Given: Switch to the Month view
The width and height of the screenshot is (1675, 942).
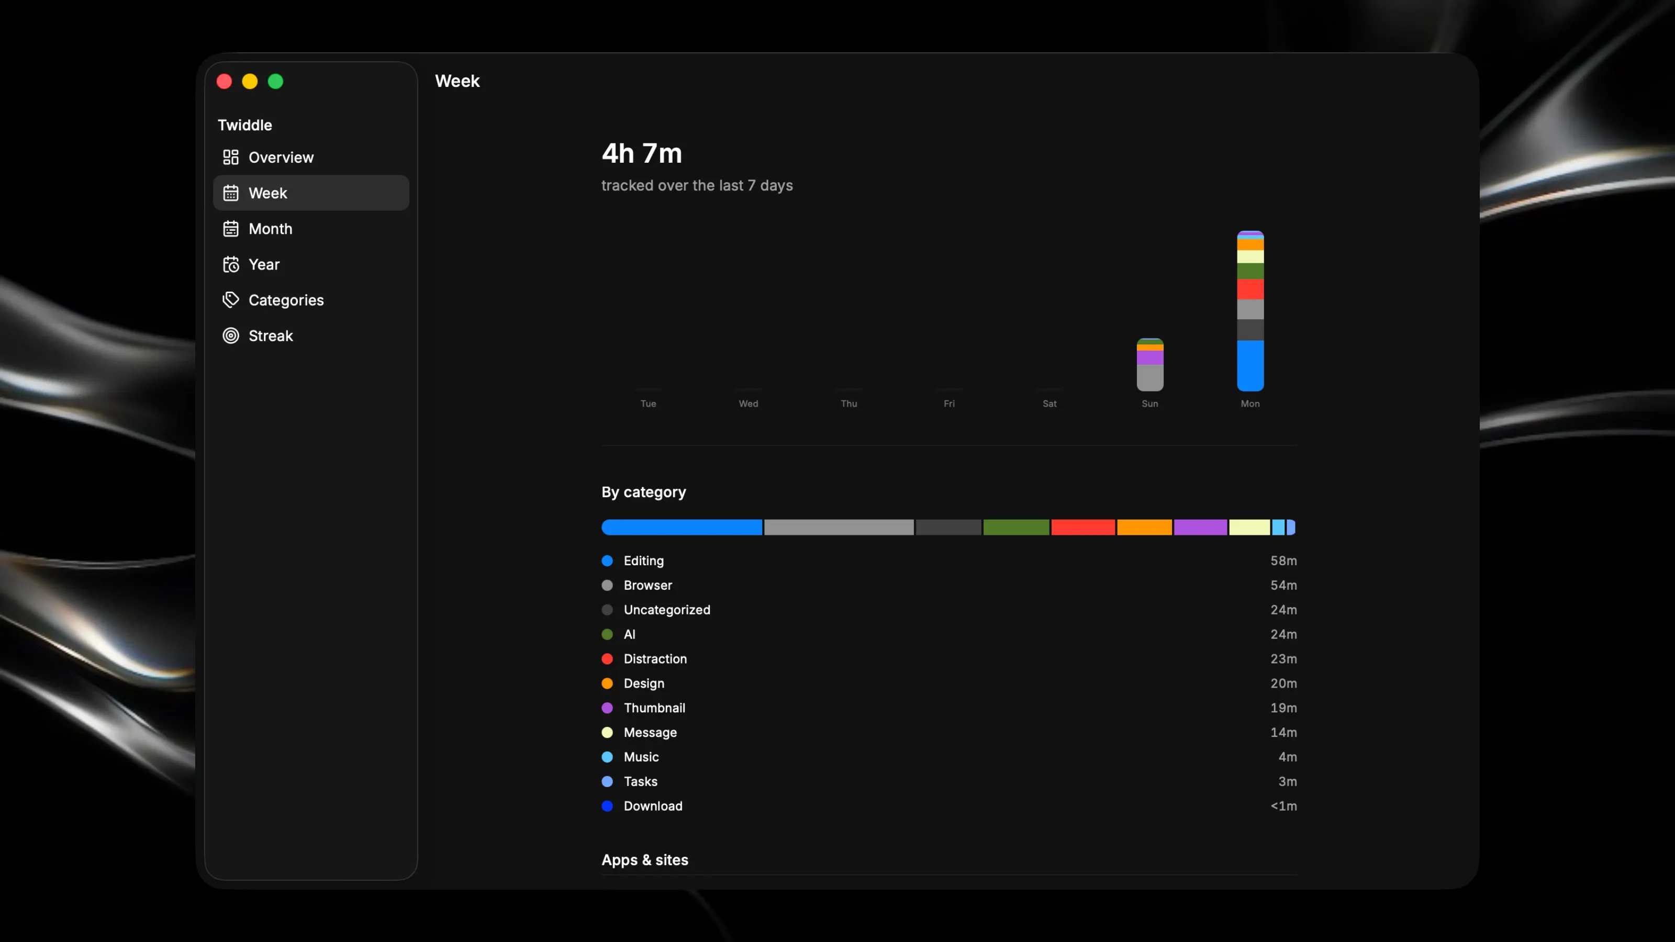Looking at the screenshot, I should tap(311, 229).
